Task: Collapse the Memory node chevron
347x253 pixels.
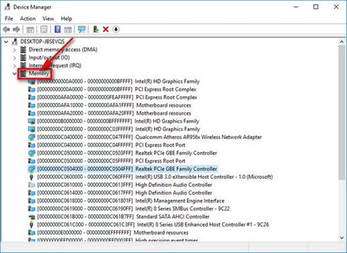Action: coord(15,73)
